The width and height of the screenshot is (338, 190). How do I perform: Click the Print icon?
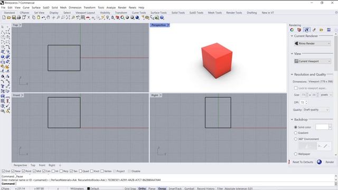pos(19,17)
